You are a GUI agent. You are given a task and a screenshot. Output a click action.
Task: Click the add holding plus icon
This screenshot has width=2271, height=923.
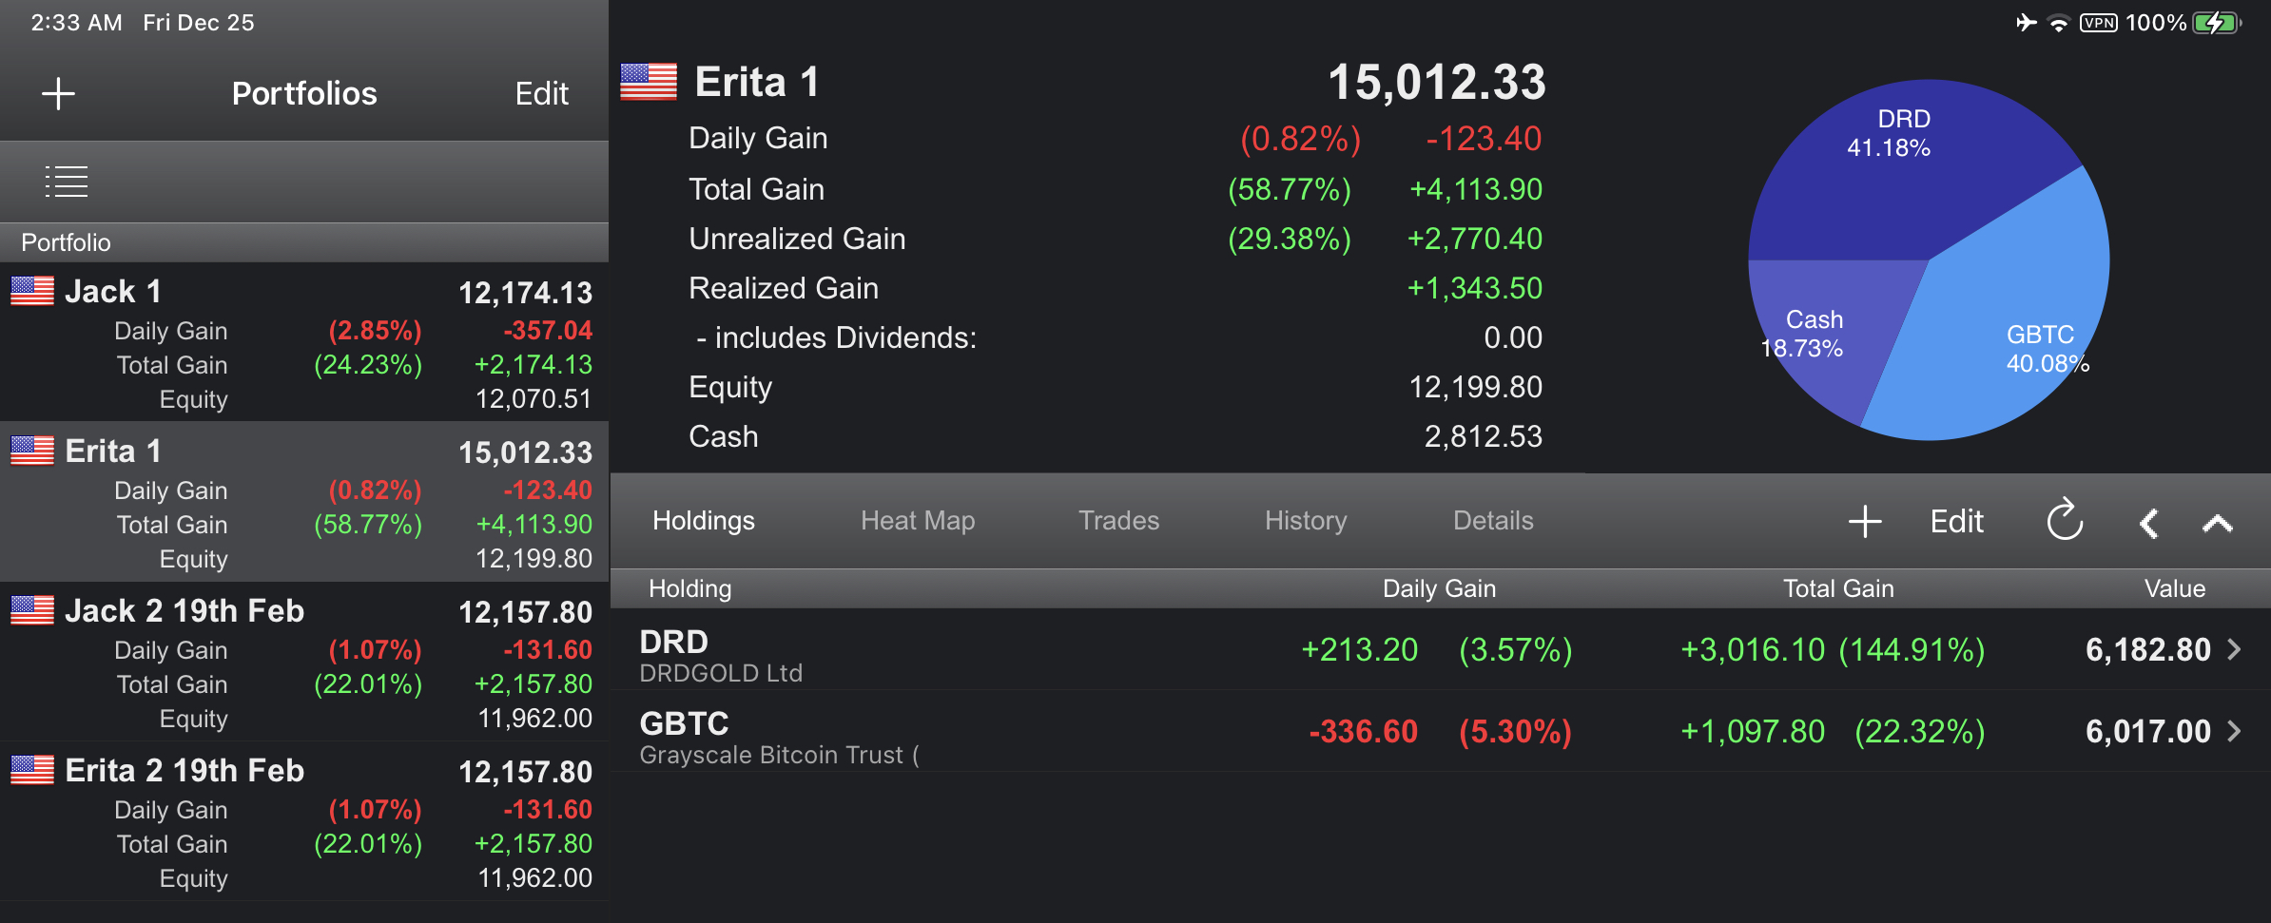[1864, 521]
